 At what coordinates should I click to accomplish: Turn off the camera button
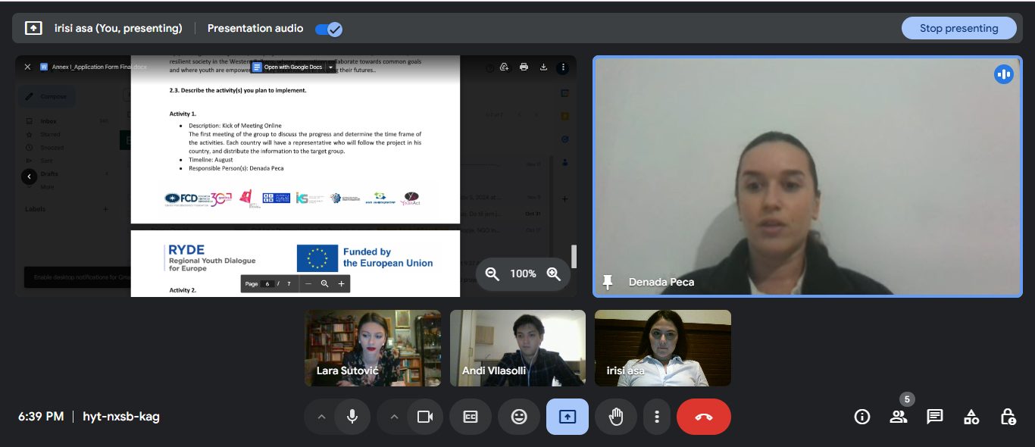424,417
